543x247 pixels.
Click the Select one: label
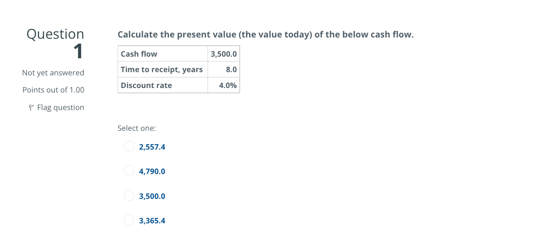click(136, 128)
